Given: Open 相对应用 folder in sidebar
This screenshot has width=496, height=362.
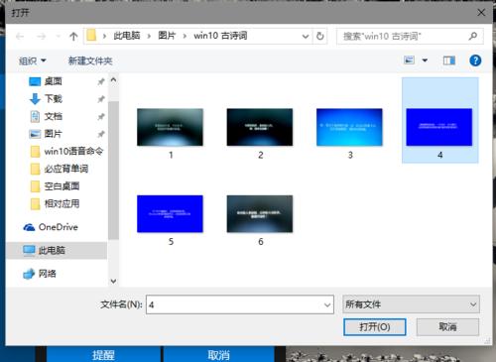Looking at the screenshot, I should coord(62,204).
